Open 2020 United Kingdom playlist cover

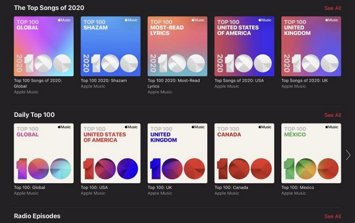coord(311,46)
